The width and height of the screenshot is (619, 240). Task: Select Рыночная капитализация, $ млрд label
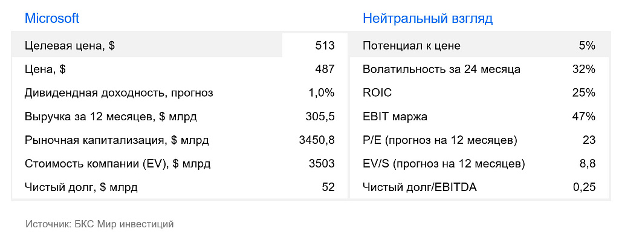(x=117, y=140)
